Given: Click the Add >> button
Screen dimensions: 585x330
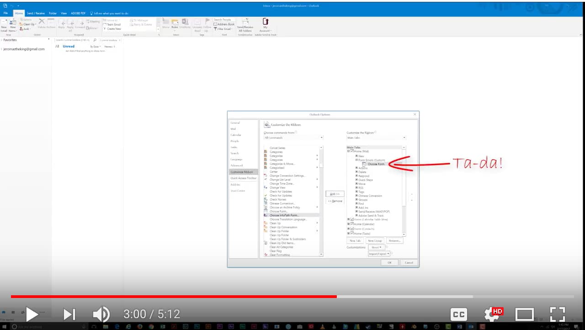Looking at the screenshot, I should click(x=335, y=193).
